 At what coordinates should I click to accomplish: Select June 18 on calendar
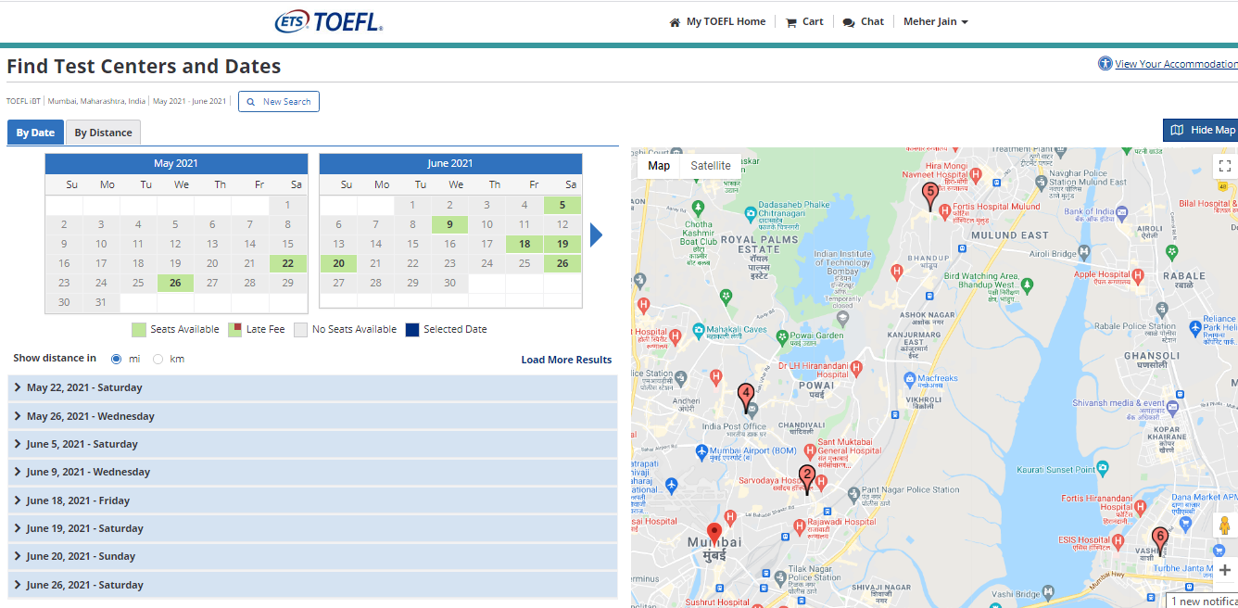pos(524,244)
